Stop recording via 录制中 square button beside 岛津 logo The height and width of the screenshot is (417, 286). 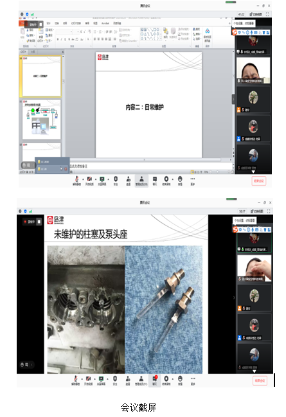39,221
